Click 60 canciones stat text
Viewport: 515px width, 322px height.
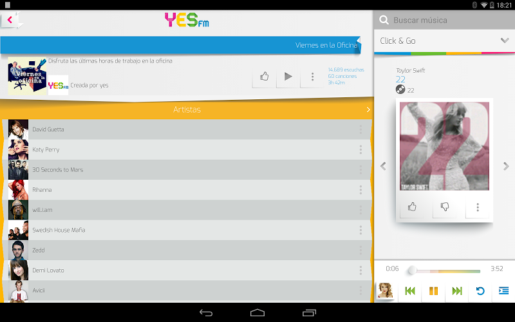(342, 76)
